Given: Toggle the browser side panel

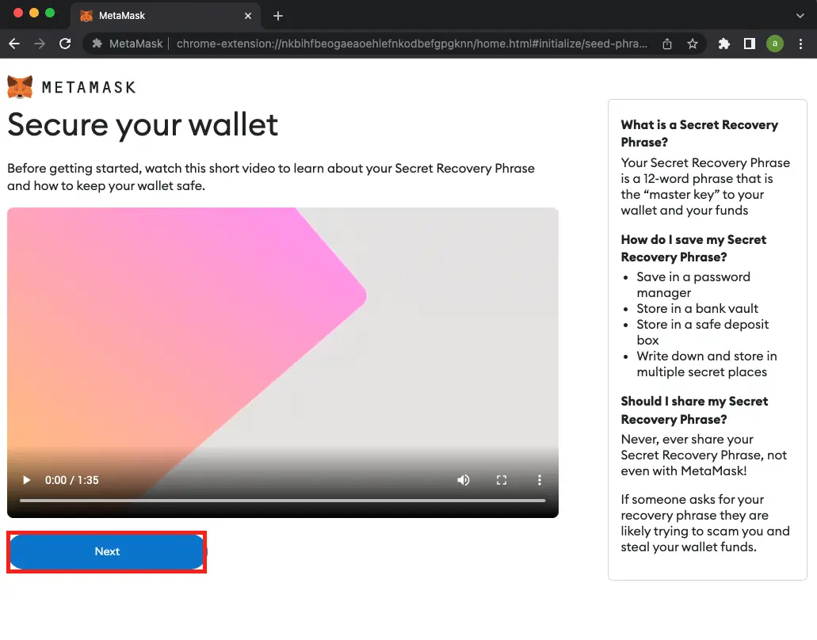Looking at the screenshot, I should [x=750, y=44].
